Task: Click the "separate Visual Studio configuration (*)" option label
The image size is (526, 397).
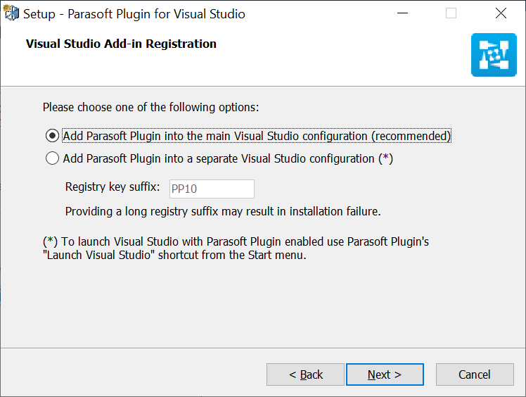Action: tap(294, 158)
